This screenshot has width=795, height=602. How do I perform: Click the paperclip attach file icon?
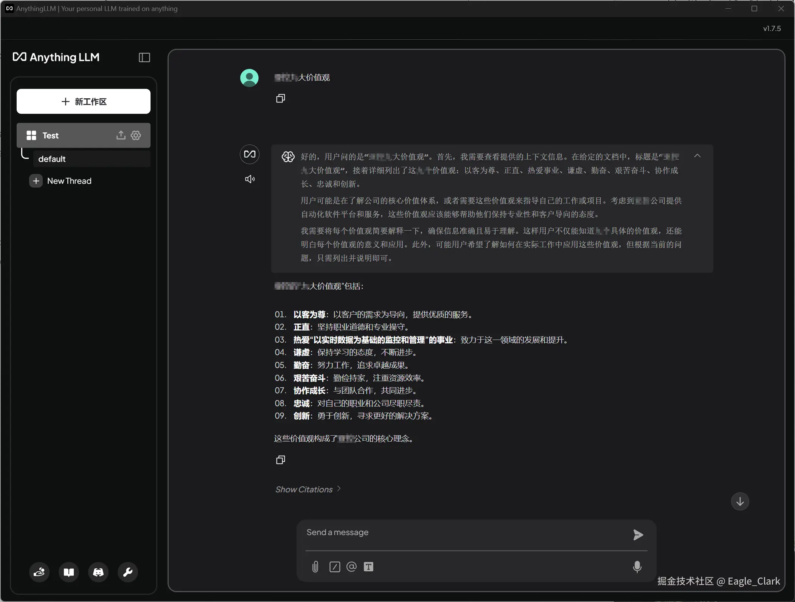tap(315, 566)
